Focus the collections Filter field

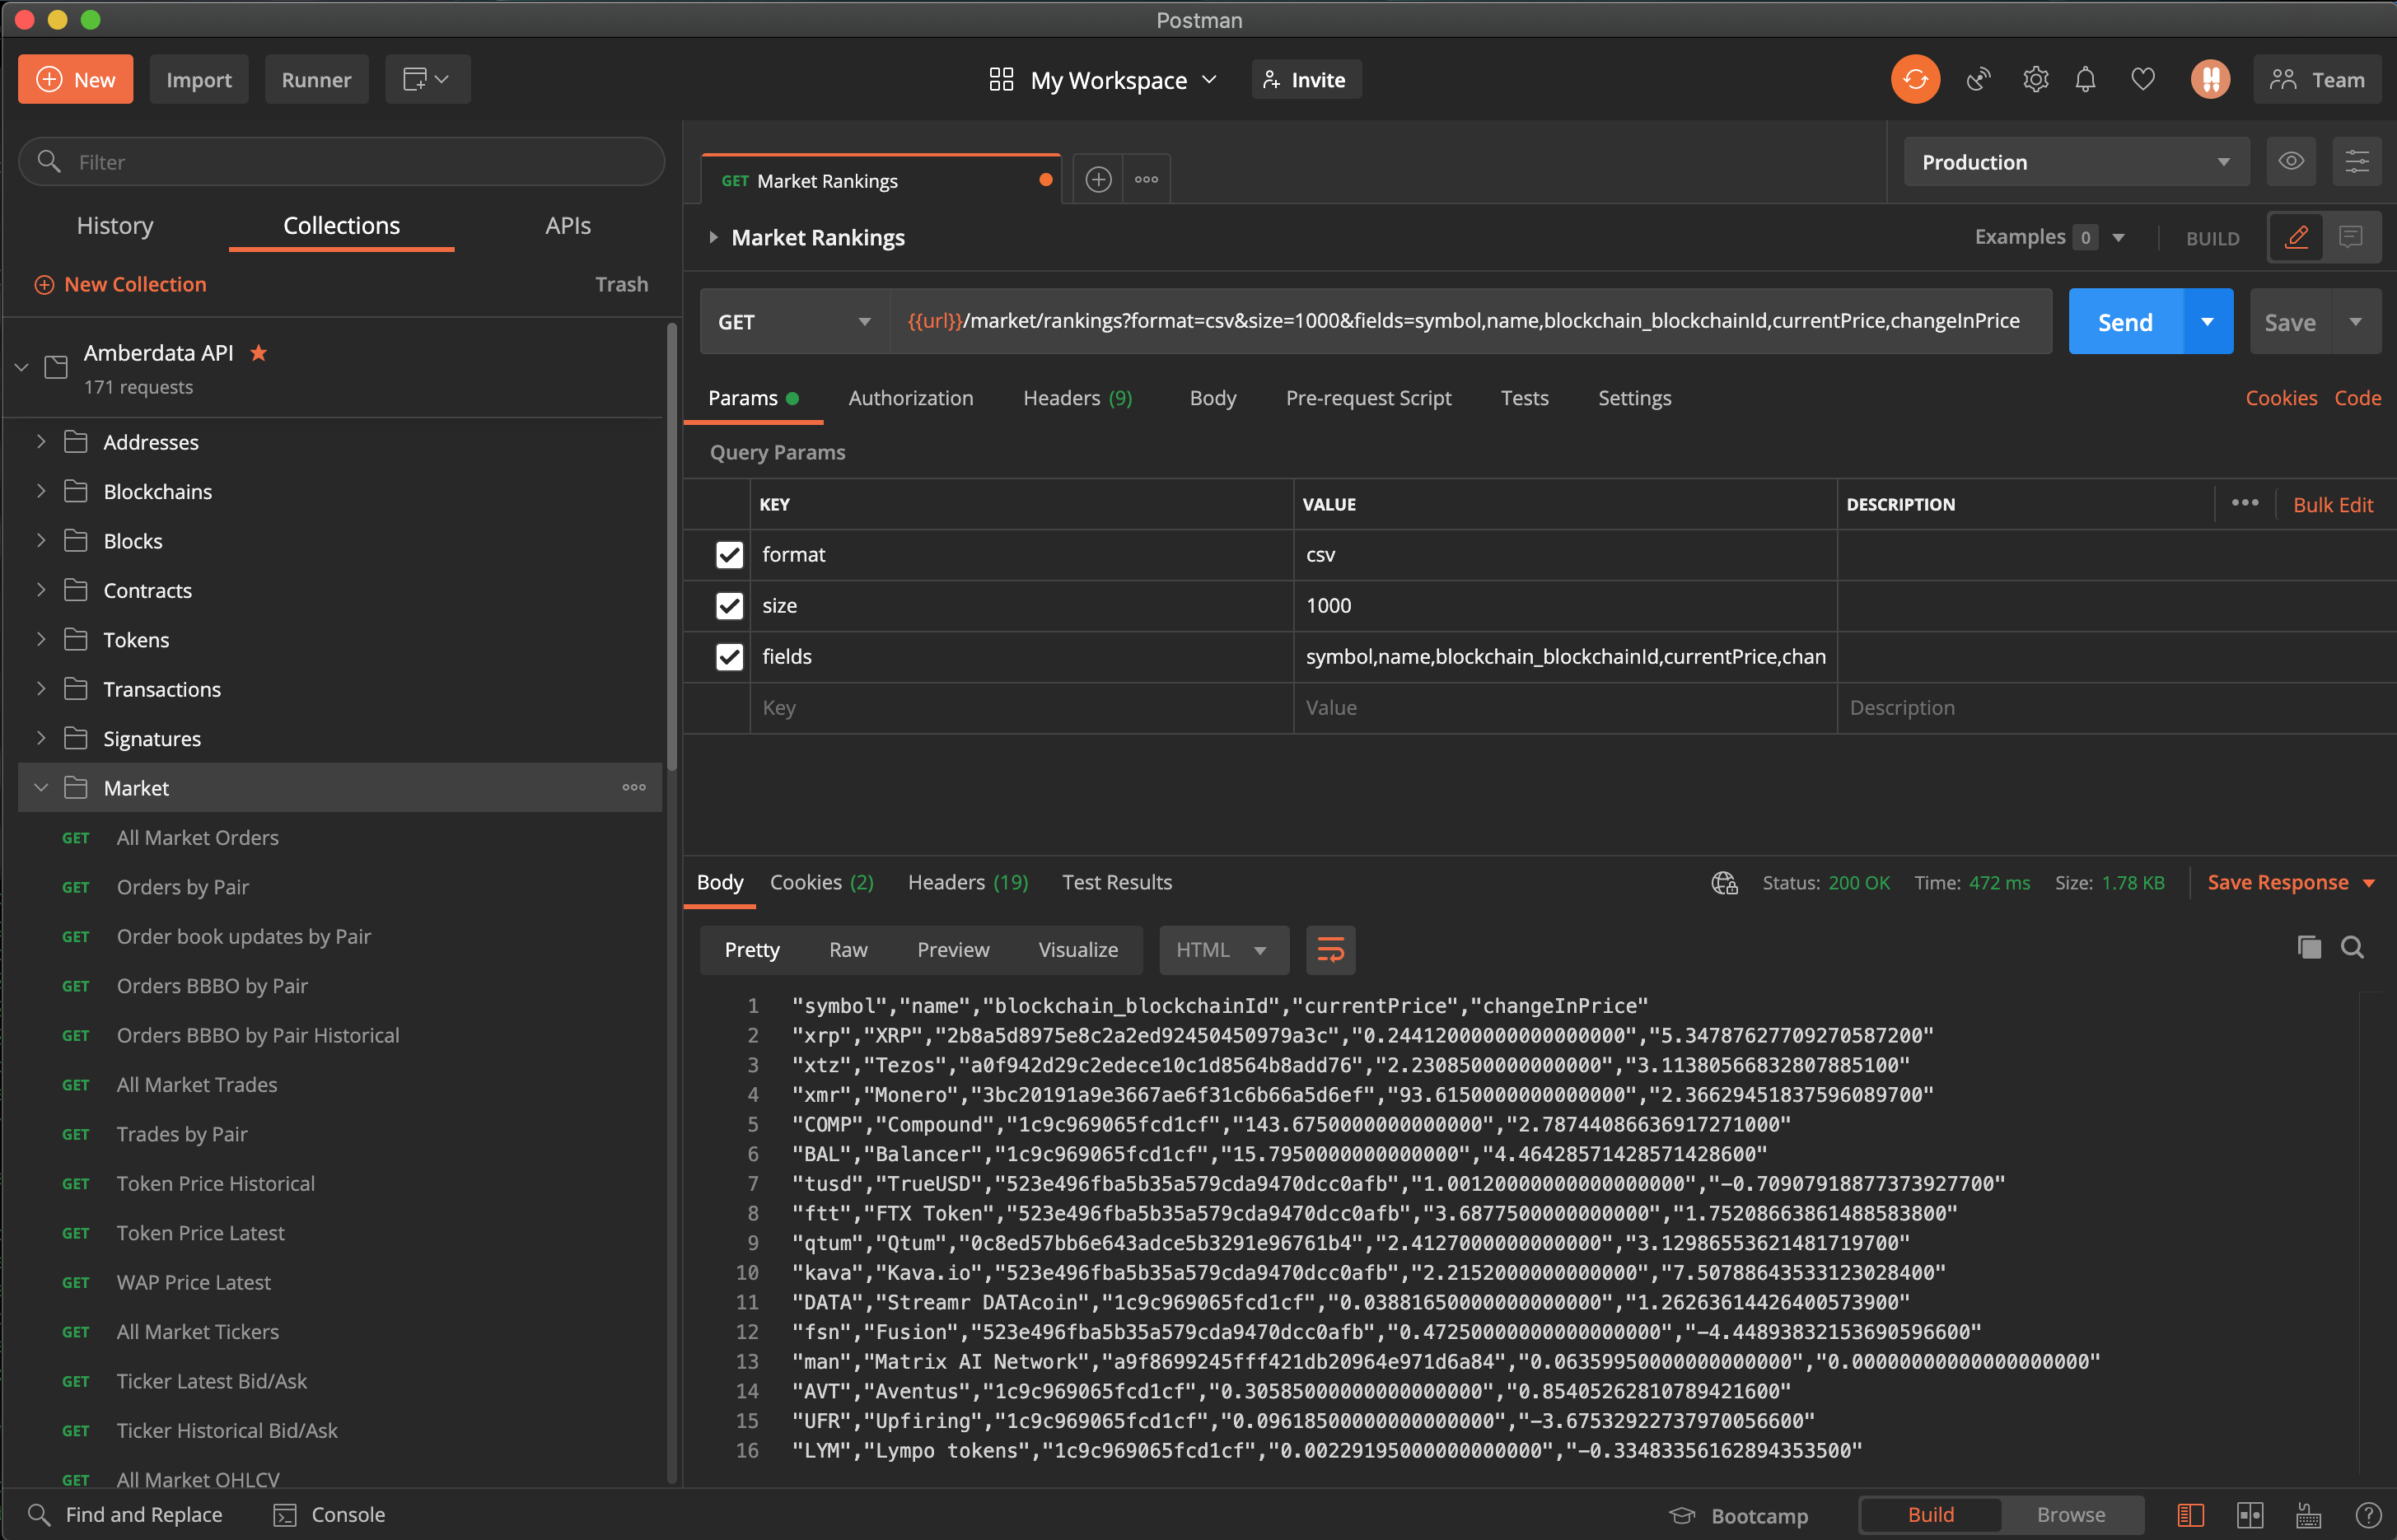(341, 162)
